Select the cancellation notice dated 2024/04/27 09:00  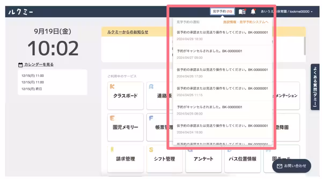pyautogui.click(x=222, y=54)
